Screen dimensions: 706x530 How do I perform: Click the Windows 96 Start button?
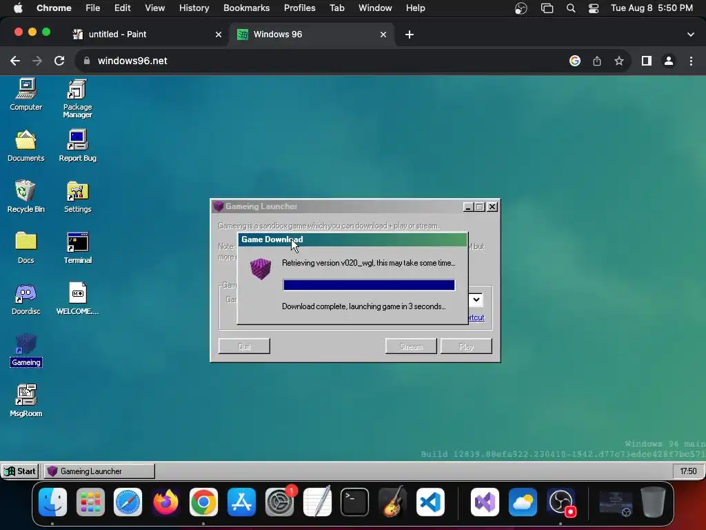click(20, 471)
